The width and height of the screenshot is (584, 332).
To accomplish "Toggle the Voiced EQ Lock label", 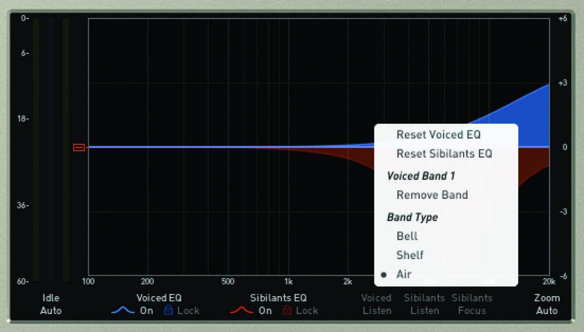I will 188,311.
